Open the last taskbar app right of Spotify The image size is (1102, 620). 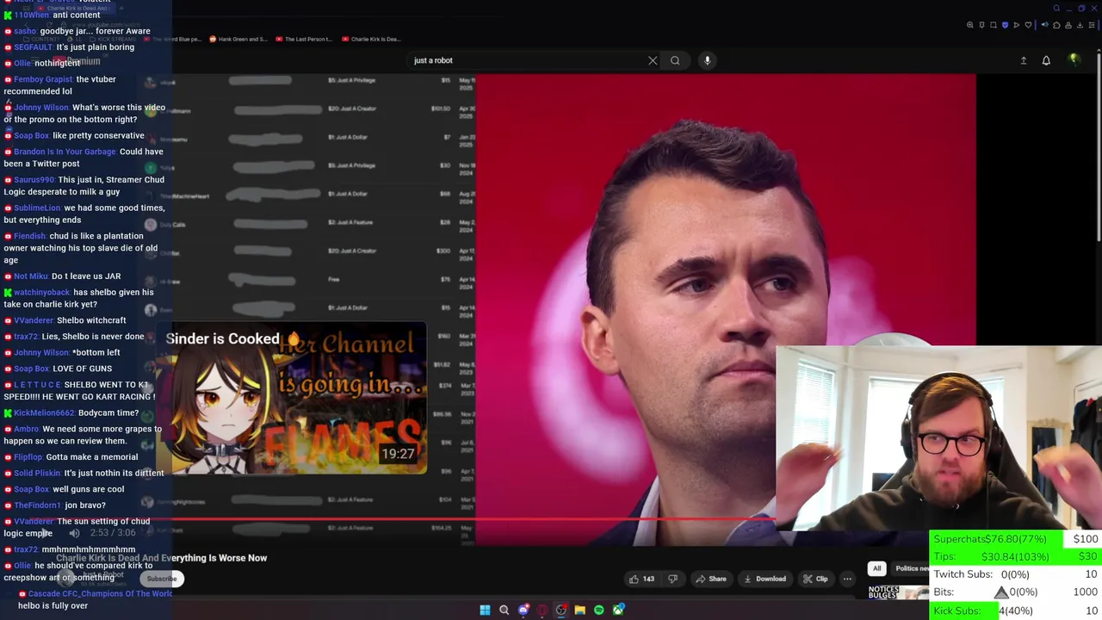(x=618, y=611)
